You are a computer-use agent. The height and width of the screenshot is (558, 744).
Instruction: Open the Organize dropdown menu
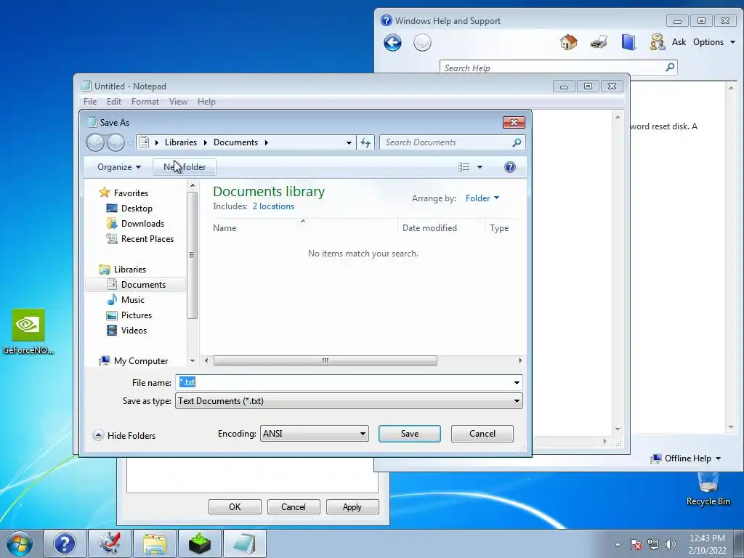click(118, 167)
